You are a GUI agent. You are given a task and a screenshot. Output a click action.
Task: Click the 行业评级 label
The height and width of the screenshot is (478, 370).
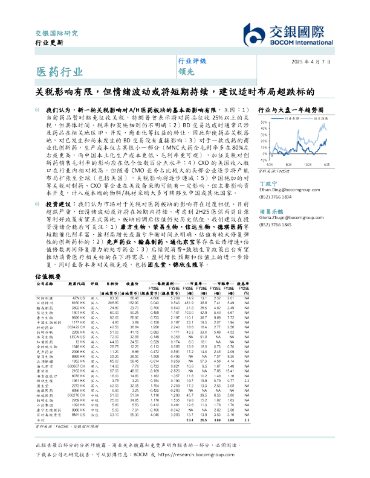coord(192,62)
